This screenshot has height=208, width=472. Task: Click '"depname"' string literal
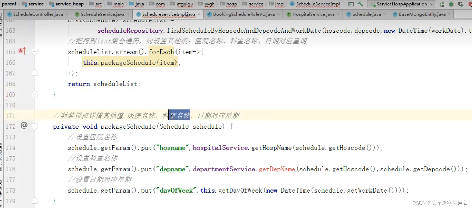point(173,169)
